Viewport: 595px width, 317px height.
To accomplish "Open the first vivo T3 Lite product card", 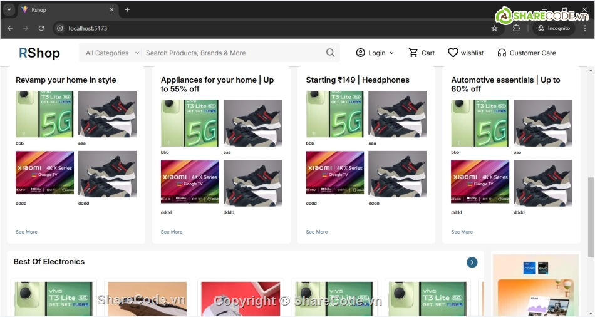I will 53,298.
